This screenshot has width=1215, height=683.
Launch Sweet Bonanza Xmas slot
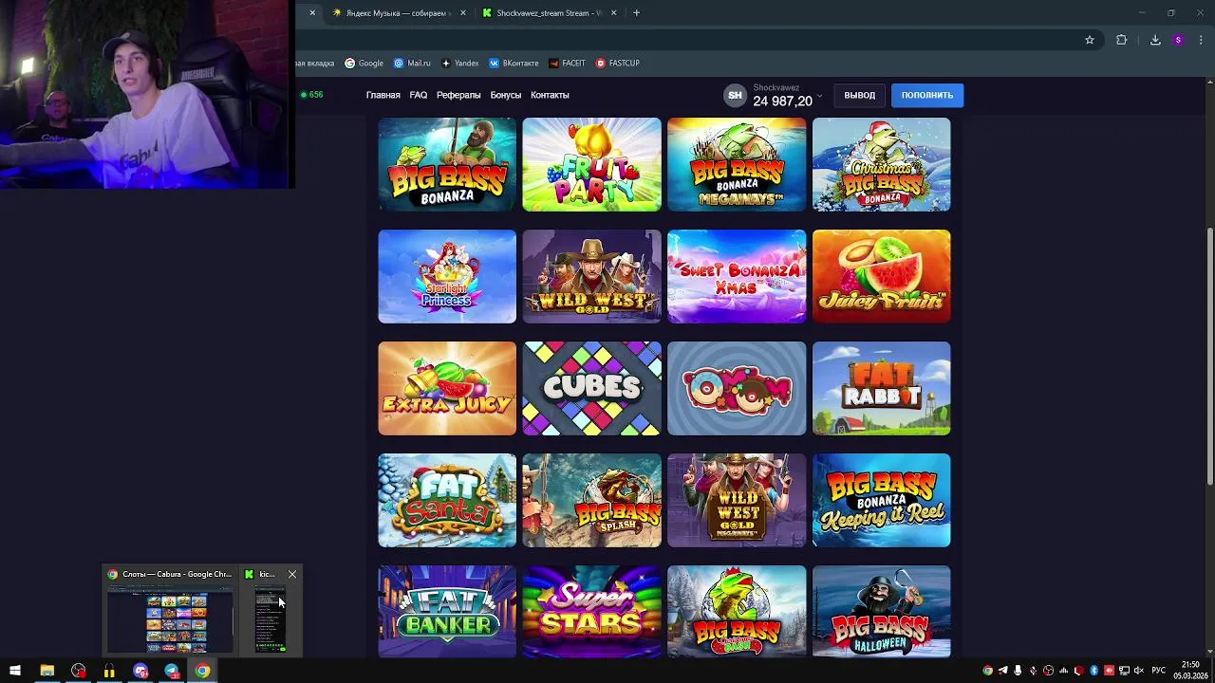[x=737, y=276]
